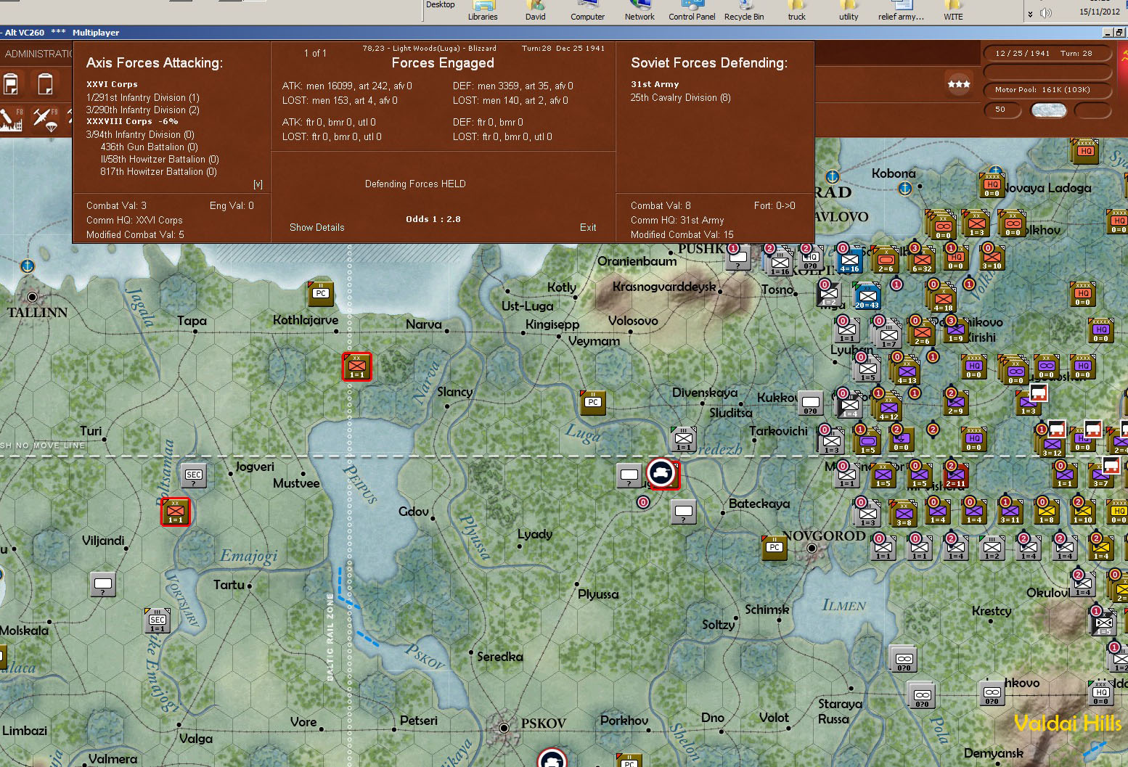Select the gray counter left of the Luga tank marker

(629, 475)
